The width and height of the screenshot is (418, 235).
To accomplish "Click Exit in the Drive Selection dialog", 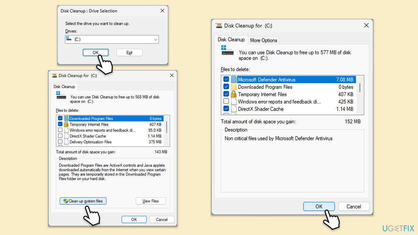I will 129,53.
